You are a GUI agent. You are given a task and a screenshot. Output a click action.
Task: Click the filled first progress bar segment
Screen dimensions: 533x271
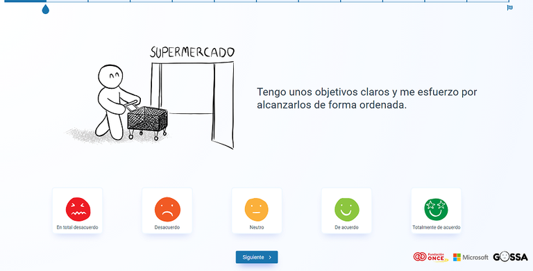tap(25, 1)
